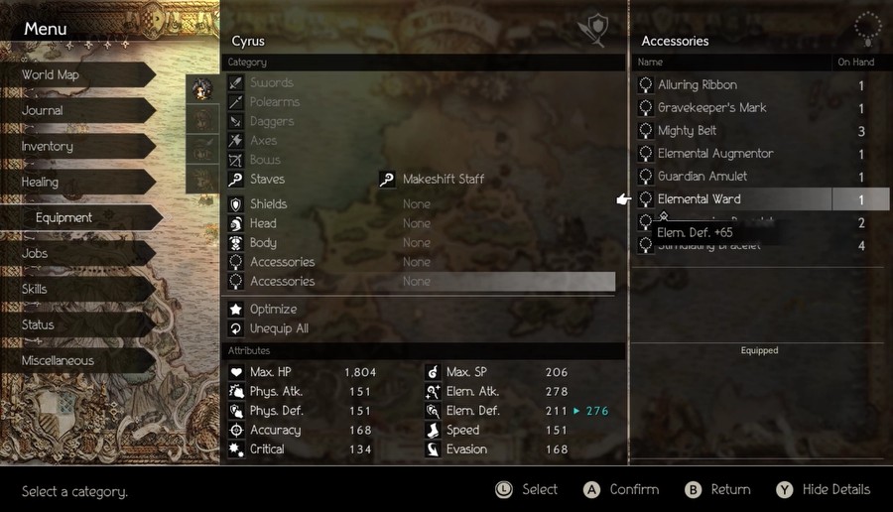Click the Swords category icon

236,82
